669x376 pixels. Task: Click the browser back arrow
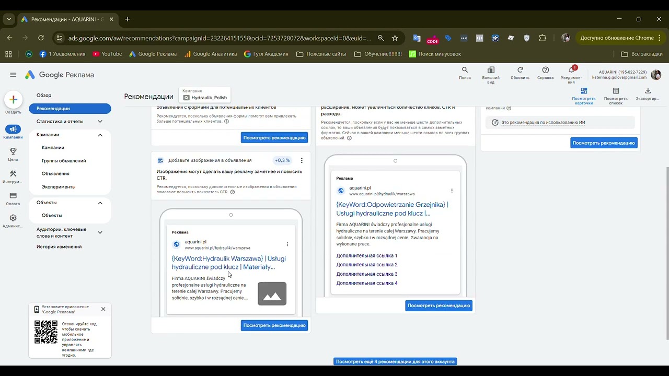pyautogui.click(x=9, y=38)
